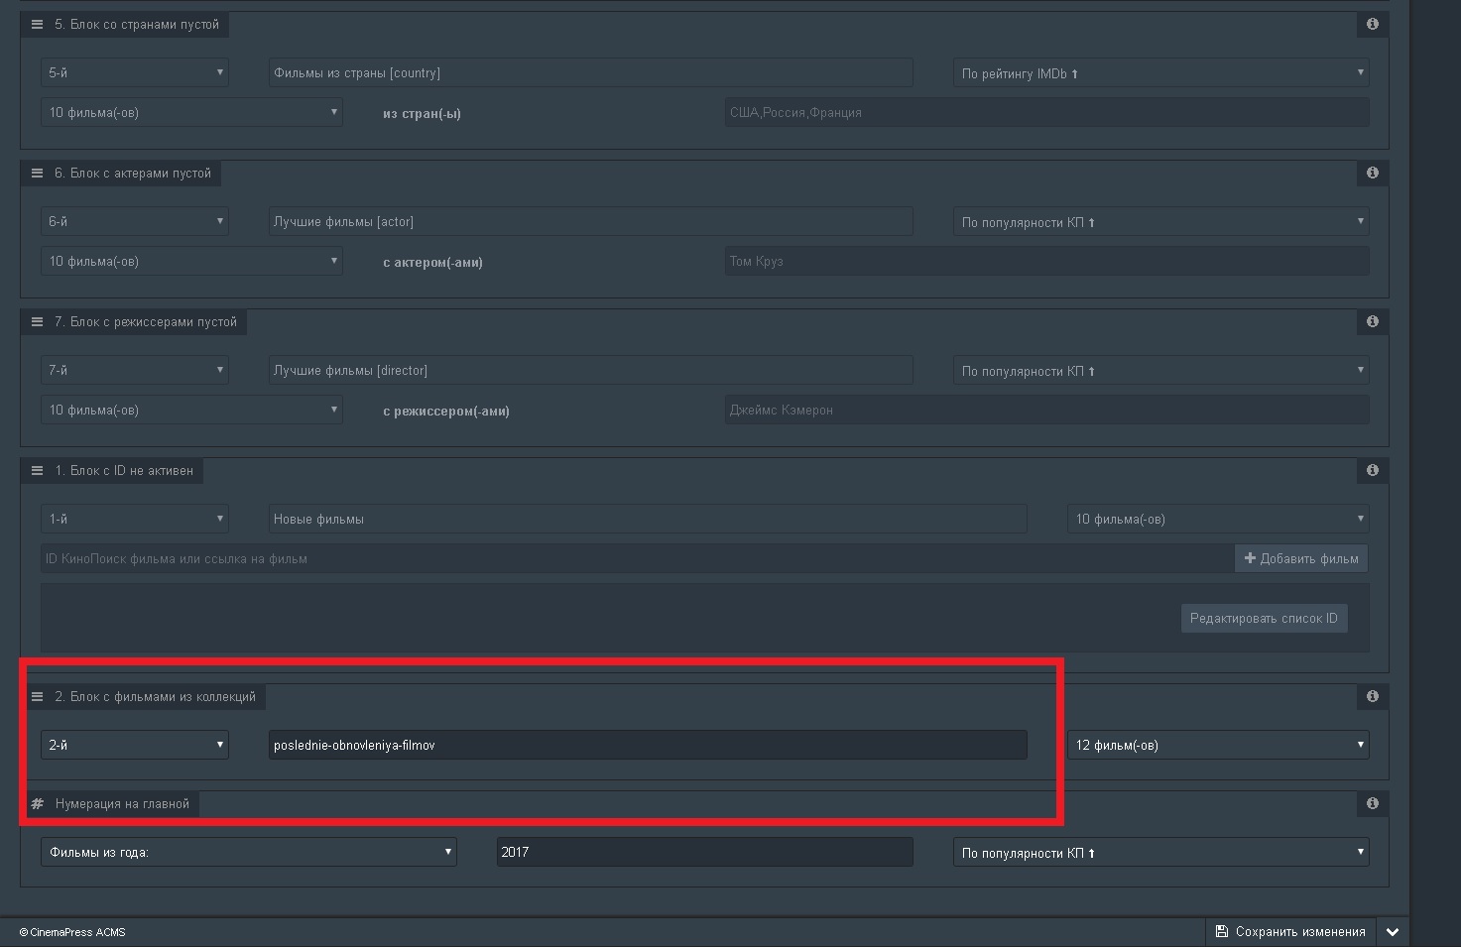1461x947 pixels.
Task: Open the 7-й position dropdown
Action: tap(135, 370)
